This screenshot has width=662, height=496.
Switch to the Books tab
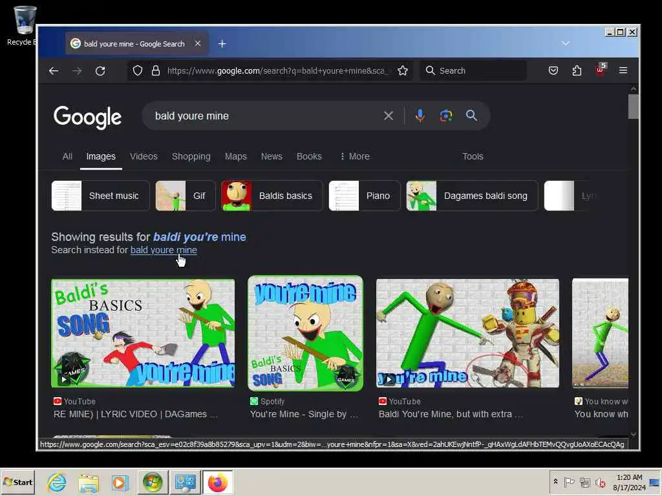coord(309,156)
